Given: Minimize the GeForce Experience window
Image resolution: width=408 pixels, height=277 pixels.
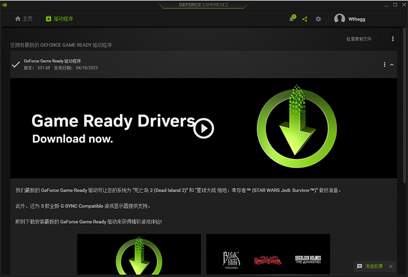Looking at the screenshot, I should pyautogui.click(x=386, y=5).
